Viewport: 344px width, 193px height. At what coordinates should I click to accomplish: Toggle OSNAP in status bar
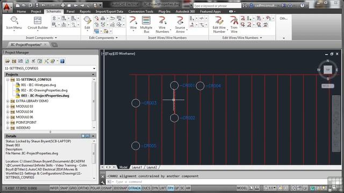coord(106,188)
